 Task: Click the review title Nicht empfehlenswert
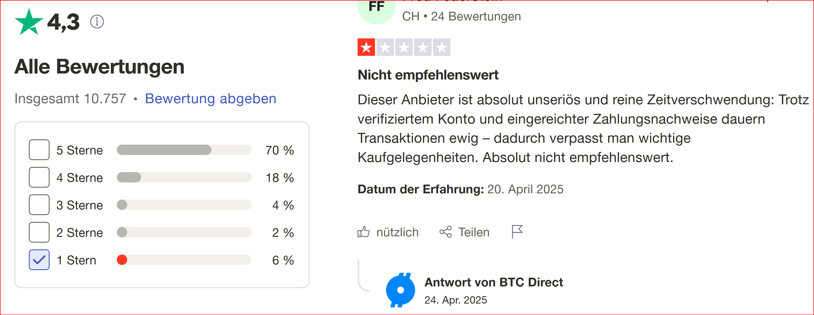pyautogui.click(x=428, y=75)
